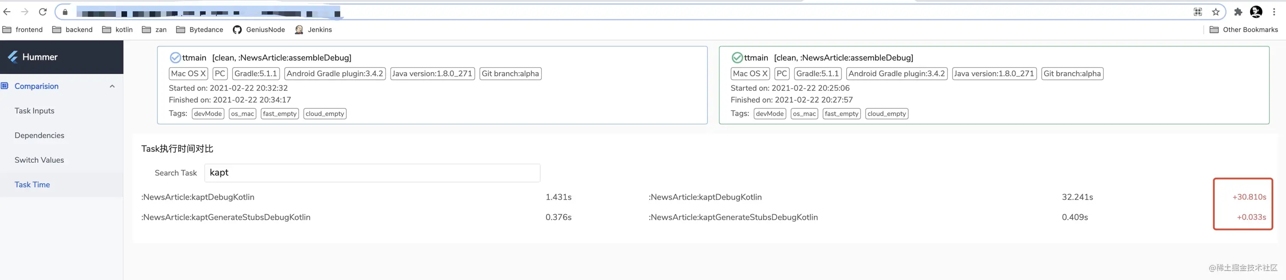The image size is (1286, 280).
Task: Open the Jenkins bookmark
Action: [313, 30]
